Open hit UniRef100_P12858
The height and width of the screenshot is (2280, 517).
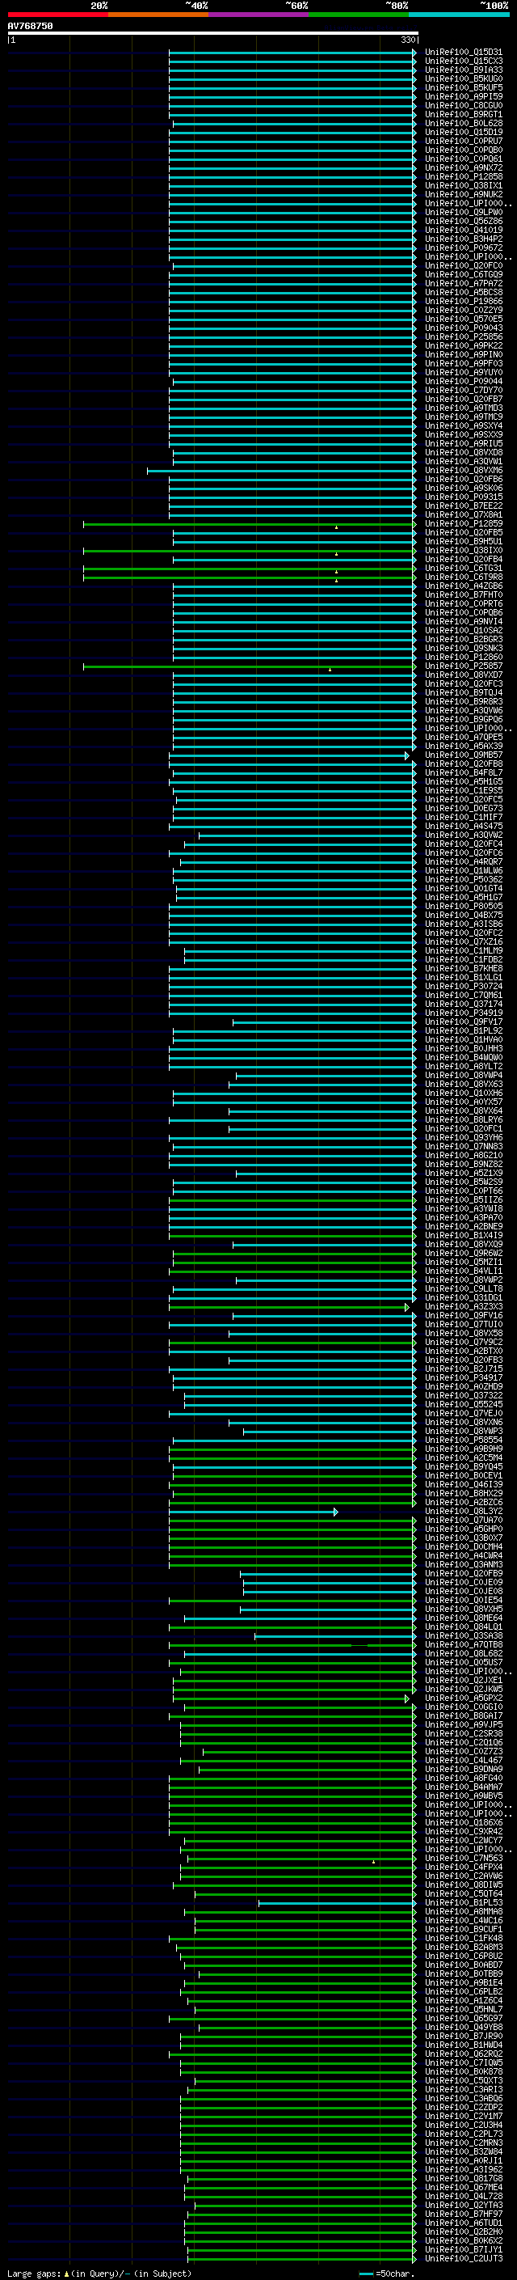click(x=464, y=177)
